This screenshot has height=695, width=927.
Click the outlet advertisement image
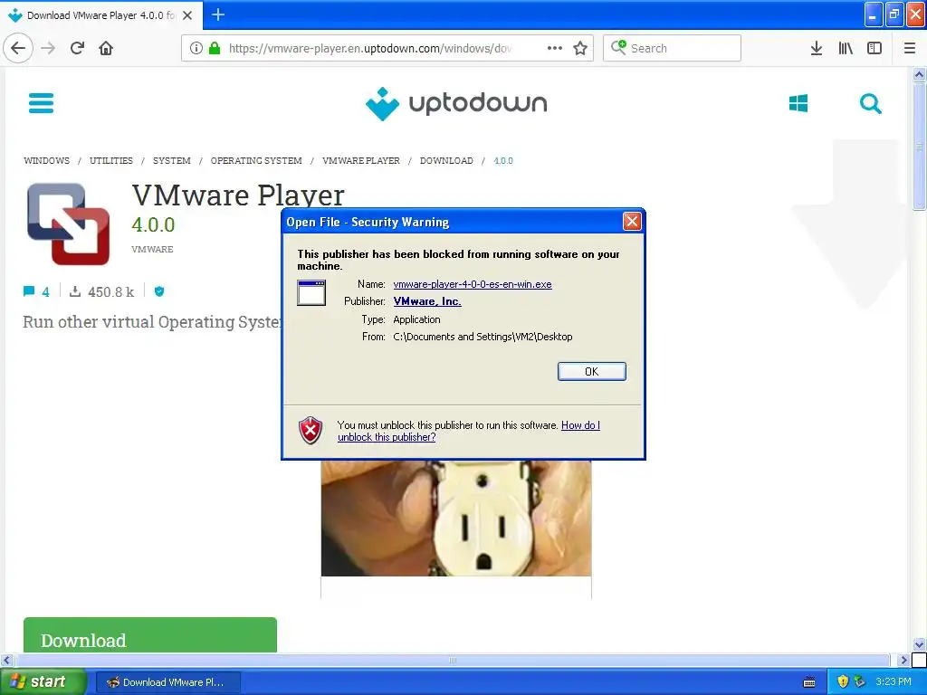[x=456, y=519]
